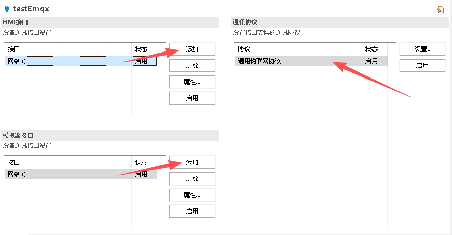Click 启用 button in 通讯协议 section
452x235 pixels.
coord(422,66)
